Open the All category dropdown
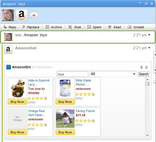Image resolution: width=156 pixels, height=142 pixels. [113, 74]
